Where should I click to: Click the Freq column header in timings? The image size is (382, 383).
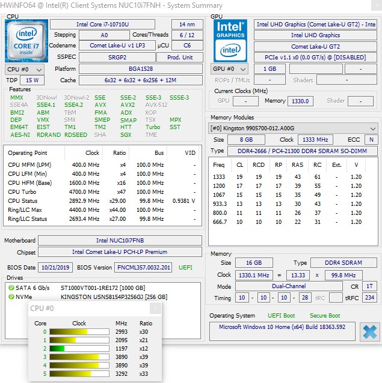(220, 165)
